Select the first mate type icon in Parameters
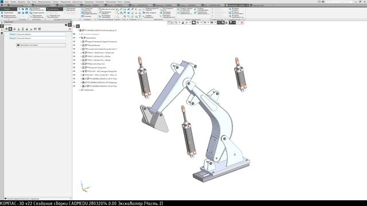This screenshot has width=367, height=206. pyautogui.click(x=6, y=29)
